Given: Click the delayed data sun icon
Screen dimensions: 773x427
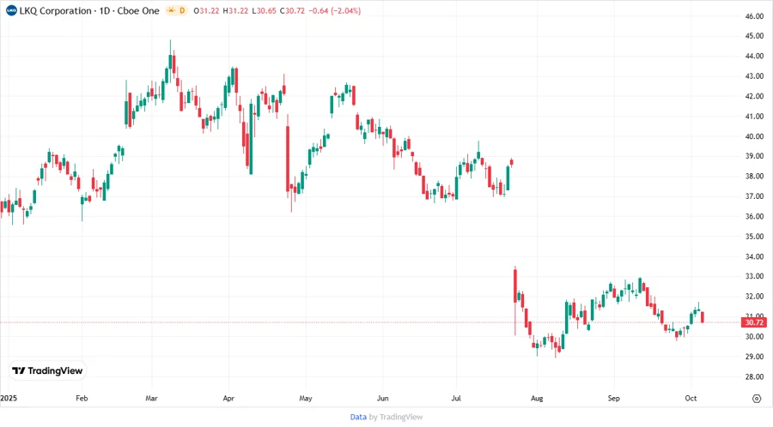Looking at the screenshot, I should pyautogui.click(x=172, y=10).
